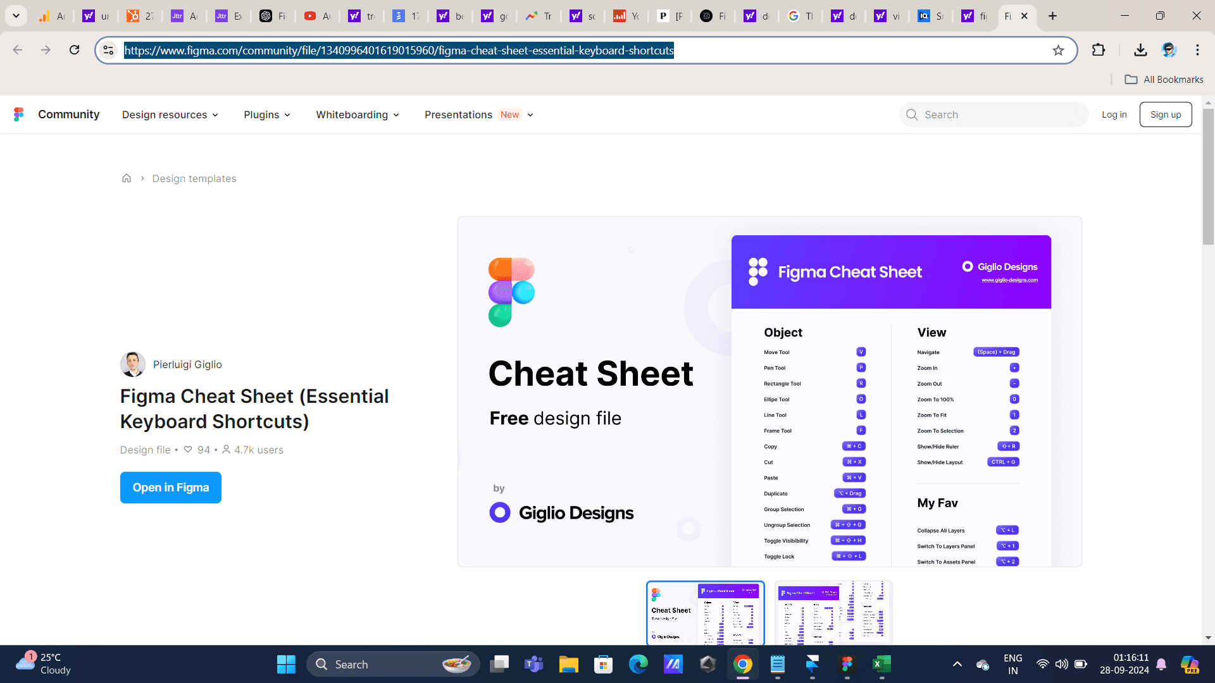Reload the page
Image resolution: width=1215 pixels, height=683 pixels.
click(75, 50)
